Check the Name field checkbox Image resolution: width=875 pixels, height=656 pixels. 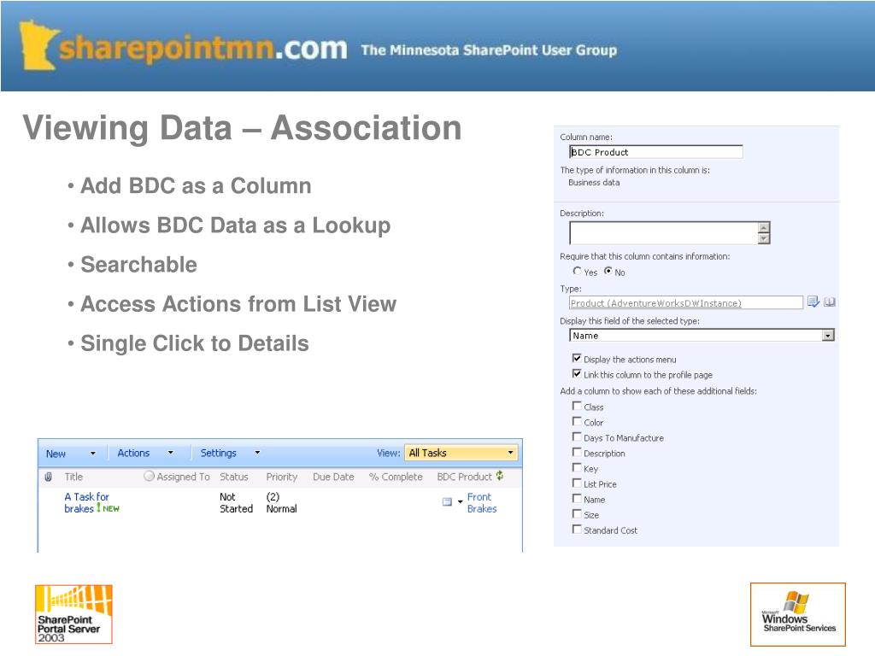click(577, 498)
